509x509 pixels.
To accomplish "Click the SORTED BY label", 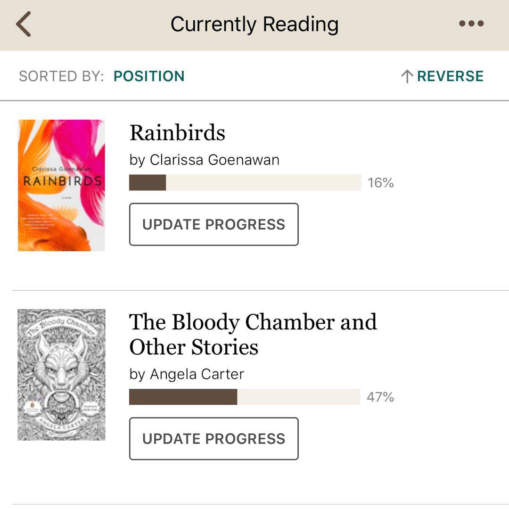I will (61, 76).
